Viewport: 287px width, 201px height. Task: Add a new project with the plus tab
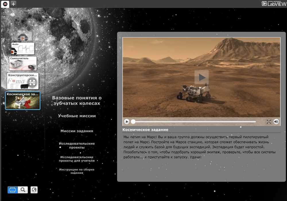[x=13, y=4]
